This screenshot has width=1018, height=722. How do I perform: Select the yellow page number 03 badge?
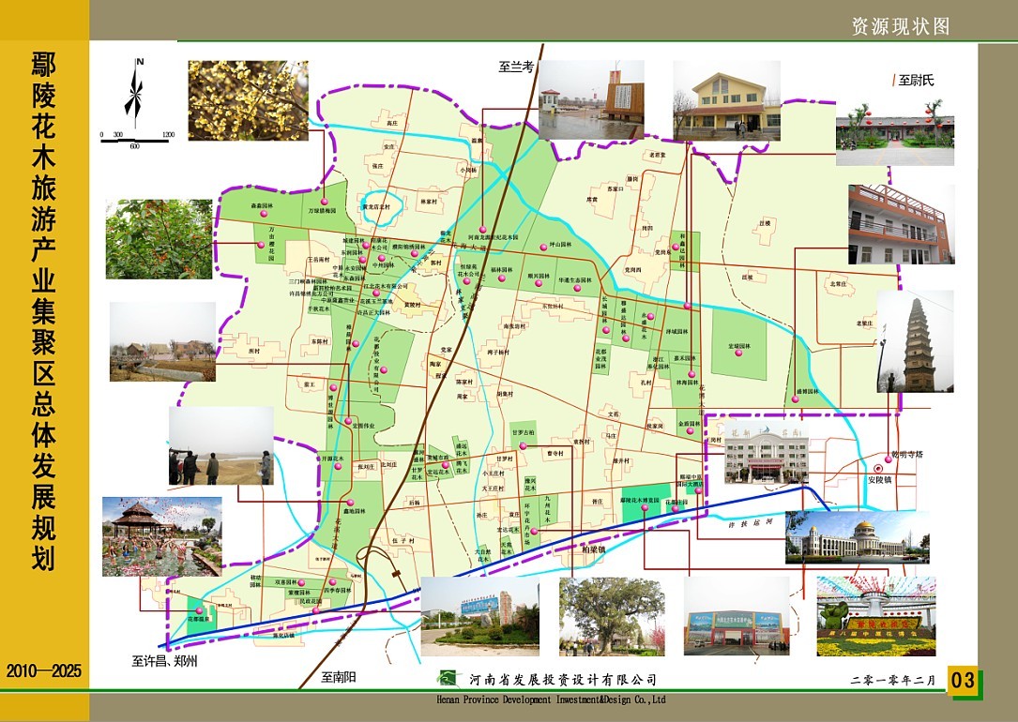coord(964,681)
